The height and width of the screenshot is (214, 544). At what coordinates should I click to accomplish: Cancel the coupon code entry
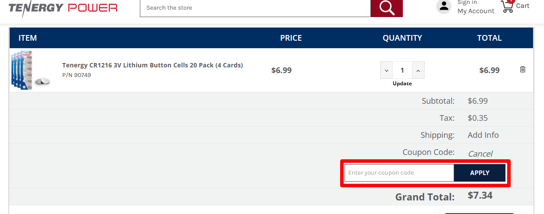pyautogui.click(x=480, y=154)
